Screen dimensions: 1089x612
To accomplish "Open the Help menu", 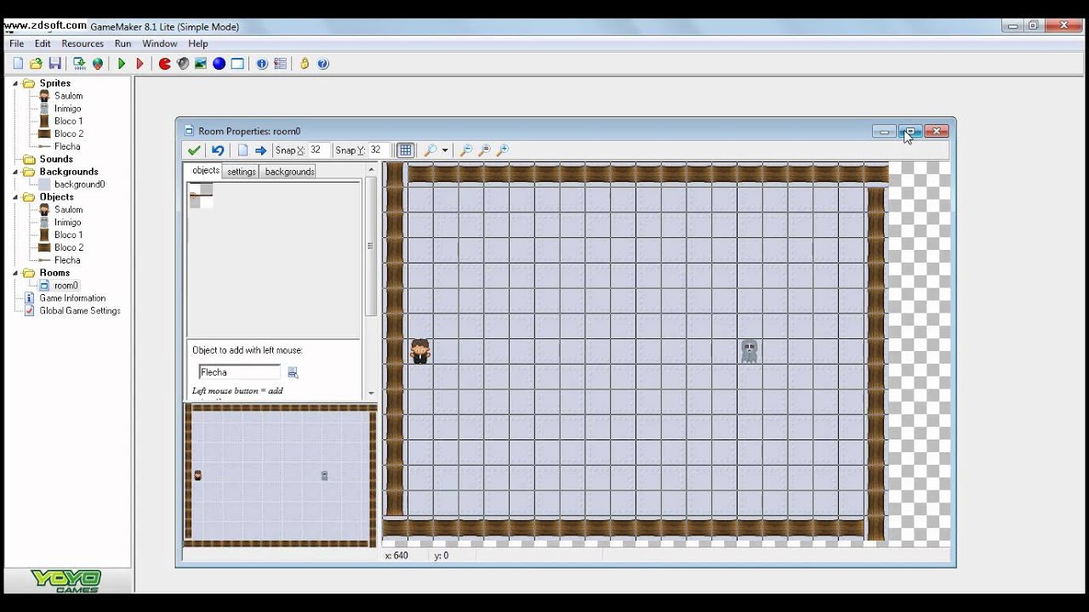I will click(x=198, y=43).
